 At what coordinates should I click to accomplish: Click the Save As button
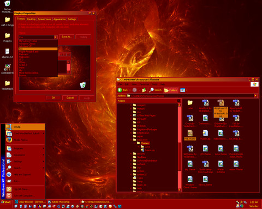(x=67, y=36)
